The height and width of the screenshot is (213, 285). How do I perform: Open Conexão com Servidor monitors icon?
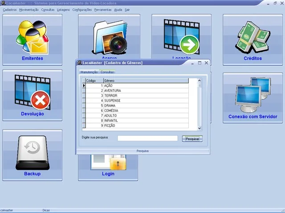tap(252, 95)
